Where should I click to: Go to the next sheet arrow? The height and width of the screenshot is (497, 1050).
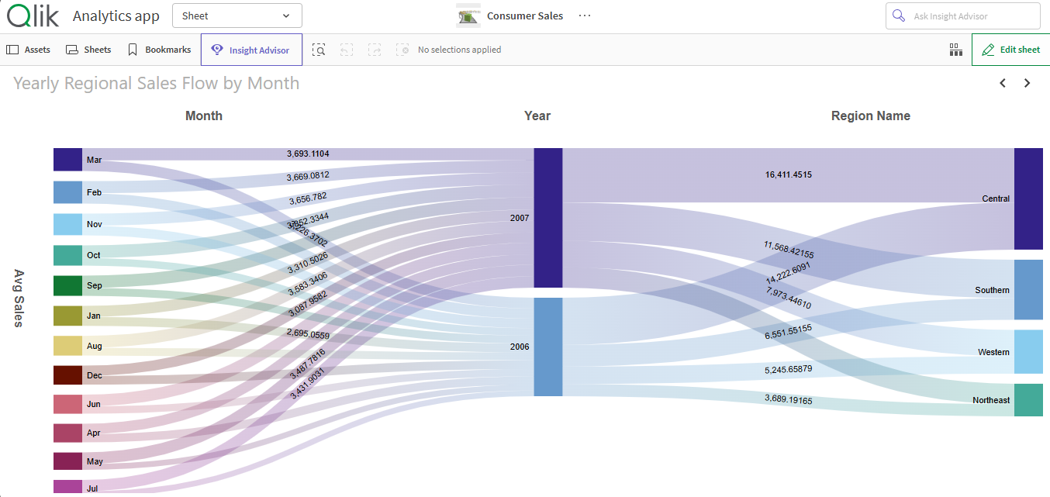click(x=1028, y=83)
